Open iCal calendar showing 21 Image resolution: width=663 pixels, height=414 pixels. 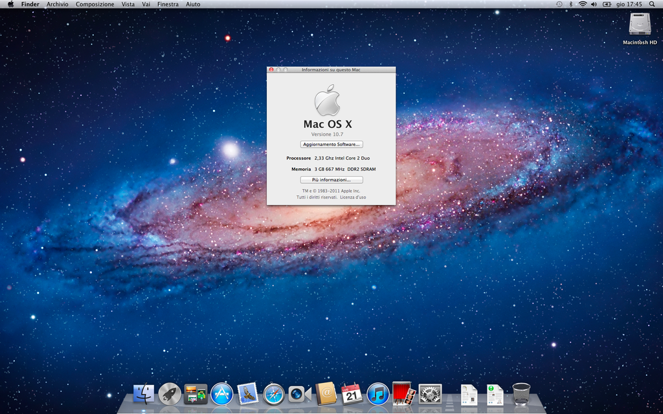pyautogui.click(x=352, y=394)
